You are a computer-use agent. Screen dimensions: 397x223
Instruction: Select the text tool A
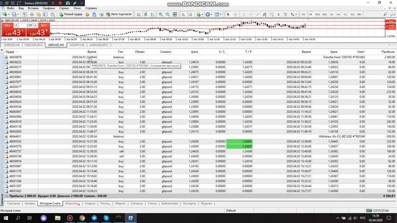pyautogui.click(x=279, y=14)
